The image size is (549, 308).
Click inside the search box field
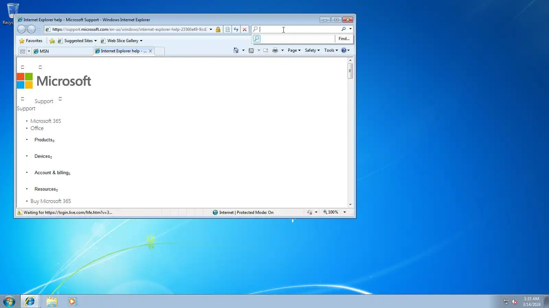click(x=300, y=29)
